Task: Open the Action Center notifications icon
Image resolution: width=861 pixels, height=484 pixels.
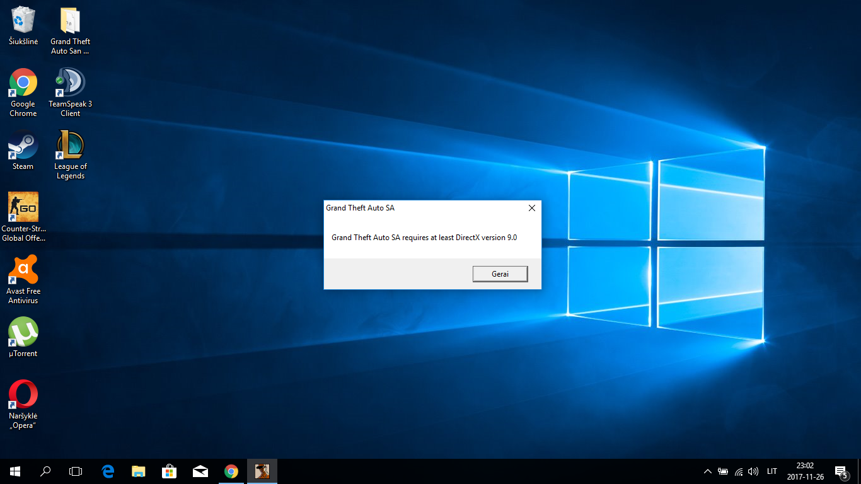Action: click(841, 471)
